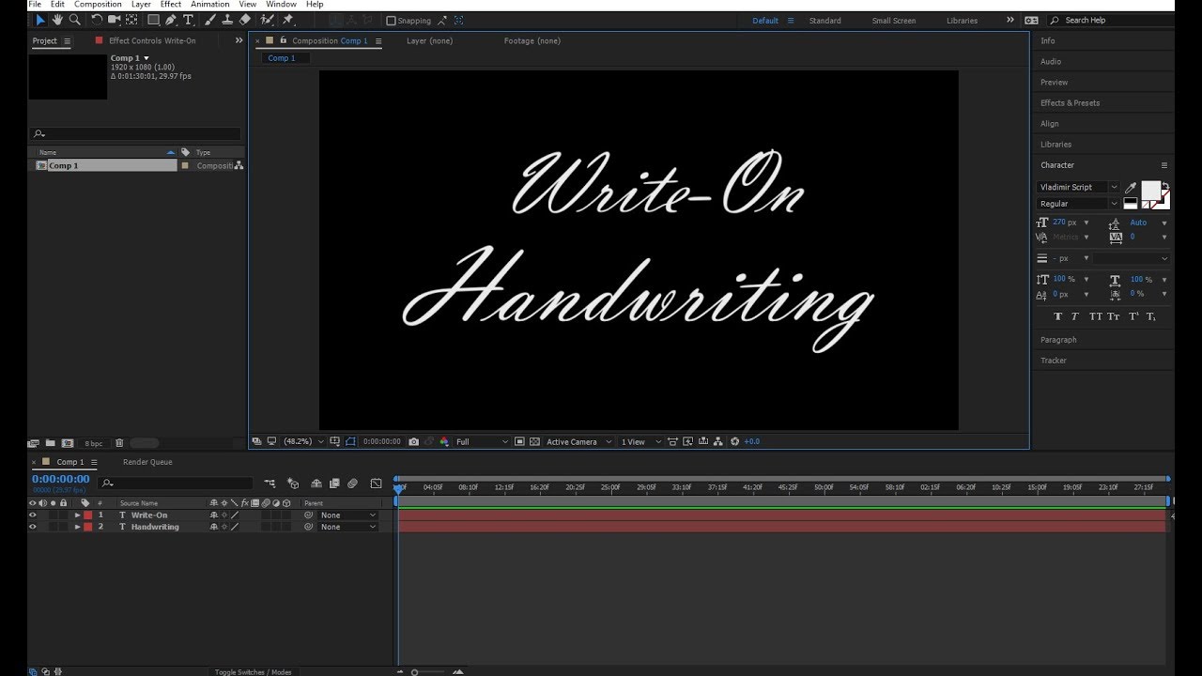Image resolution: width=1202 pixels, height=676 pixels.
Task: Select the Zoom magnifier tool
Action: [x=74, y=20]
